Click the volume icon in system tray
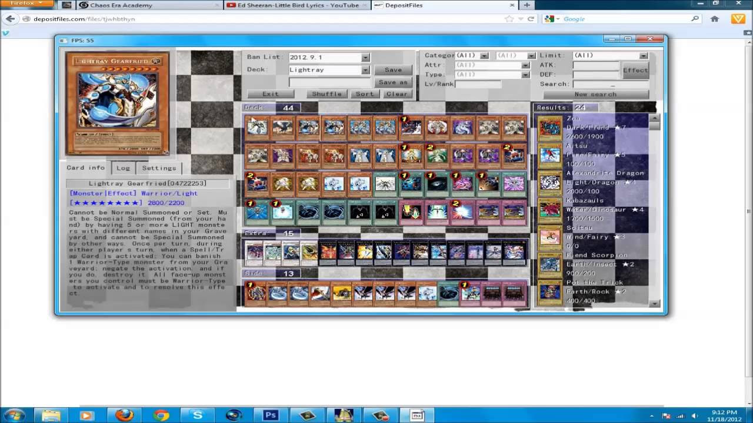Viewport: 753px width, 423px height. (695, 416)
